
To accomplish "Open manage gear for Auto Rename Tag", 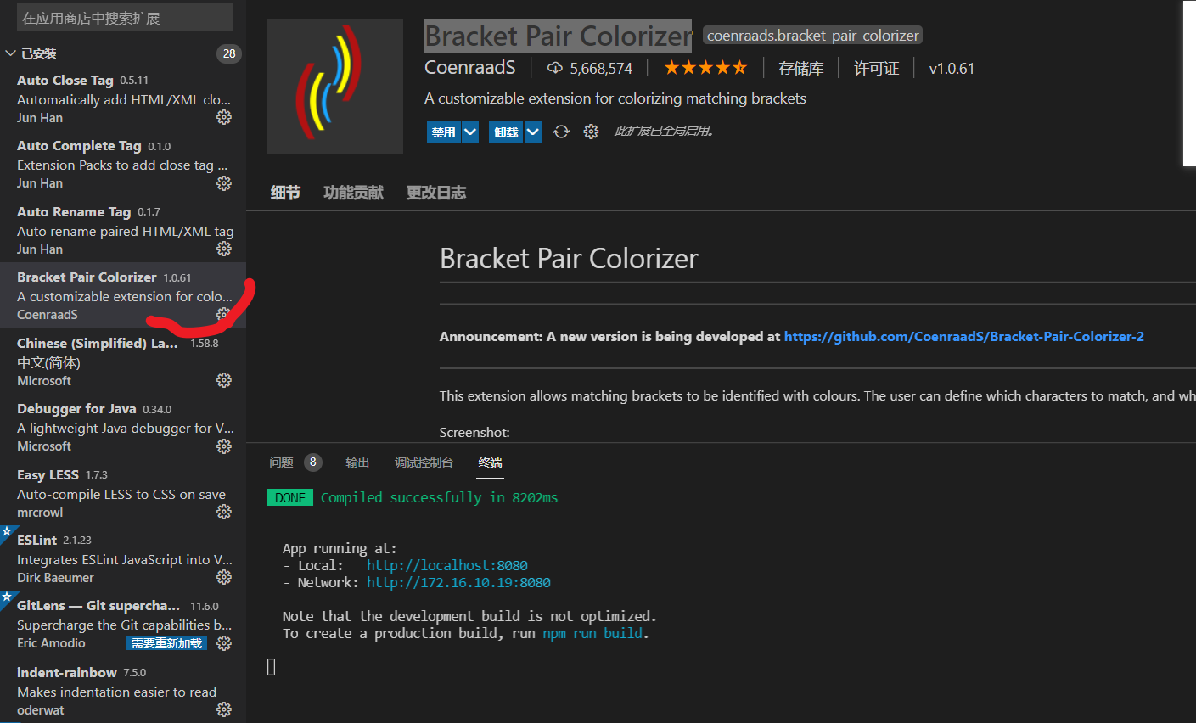I will click(x=224, y=249).
